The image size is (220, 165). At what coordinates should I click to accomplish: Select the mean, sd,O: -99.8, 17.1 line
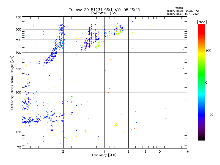point(183,11)
